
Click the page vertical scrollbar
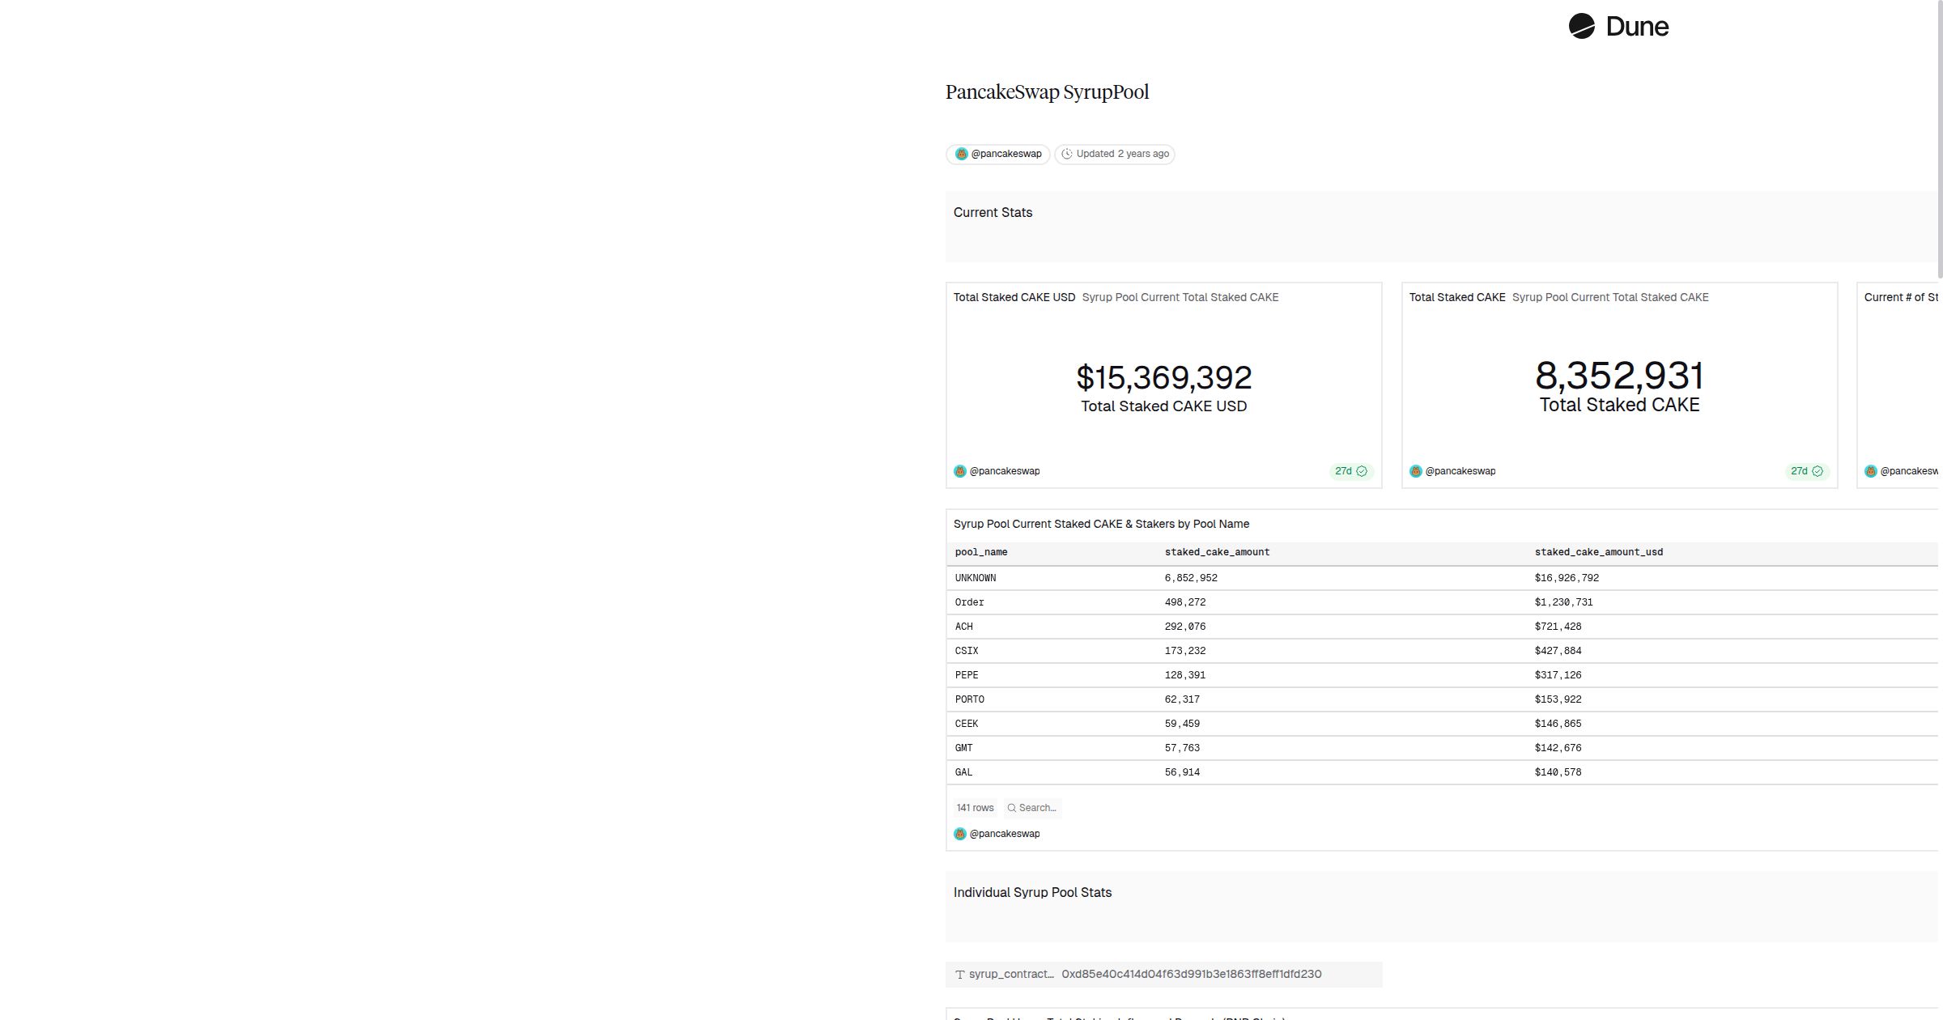click(1940, 138)
